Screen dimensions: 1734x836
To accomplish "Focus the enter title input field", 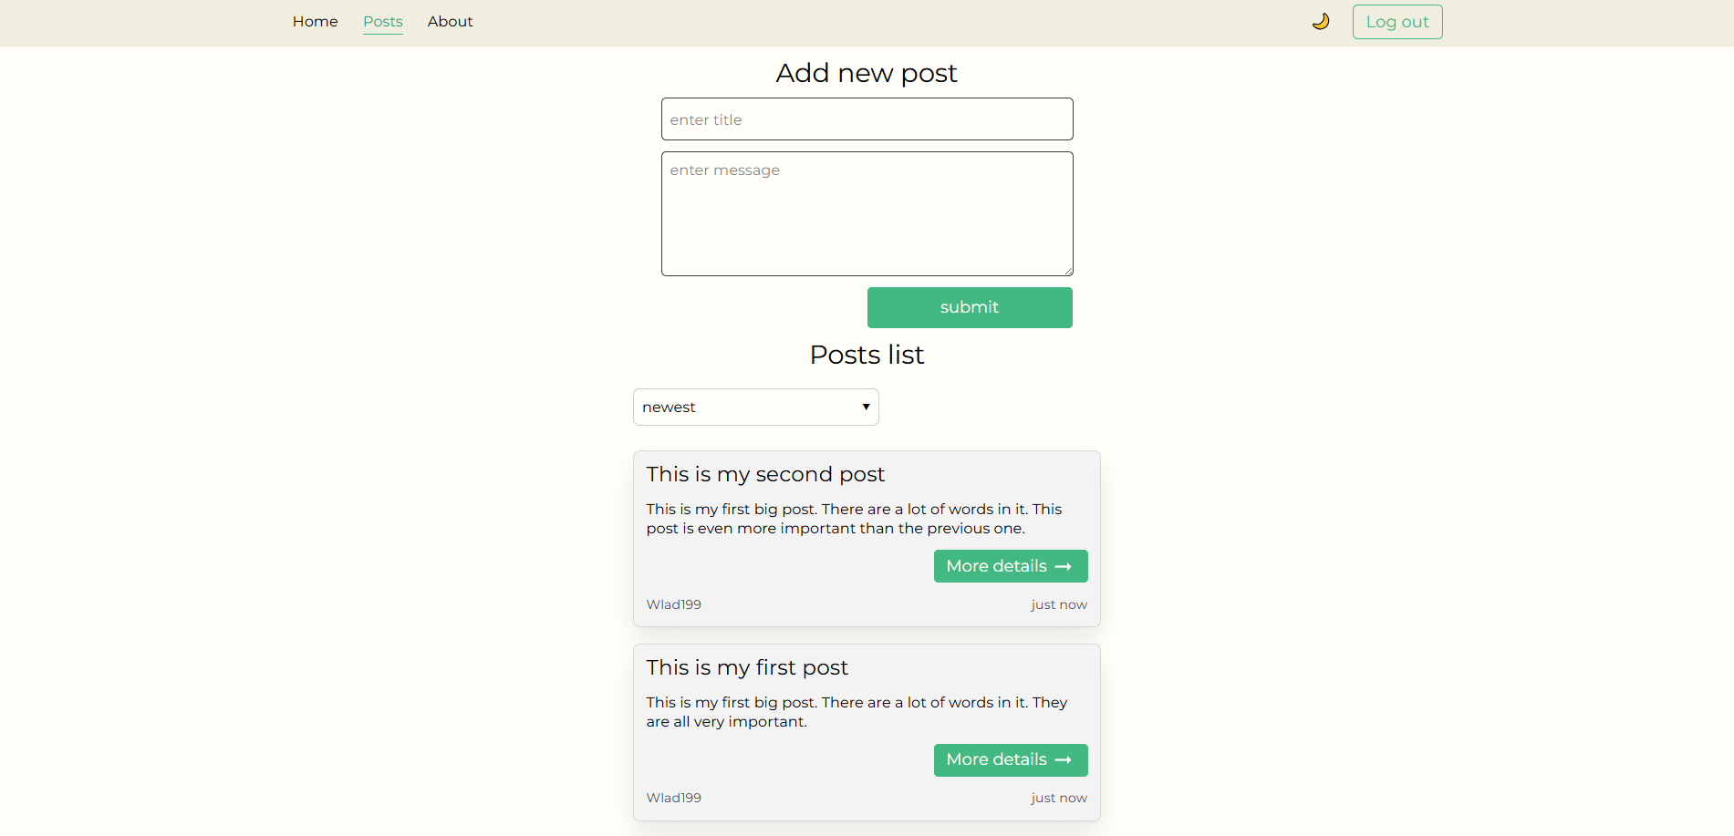I will click(867, 119).
